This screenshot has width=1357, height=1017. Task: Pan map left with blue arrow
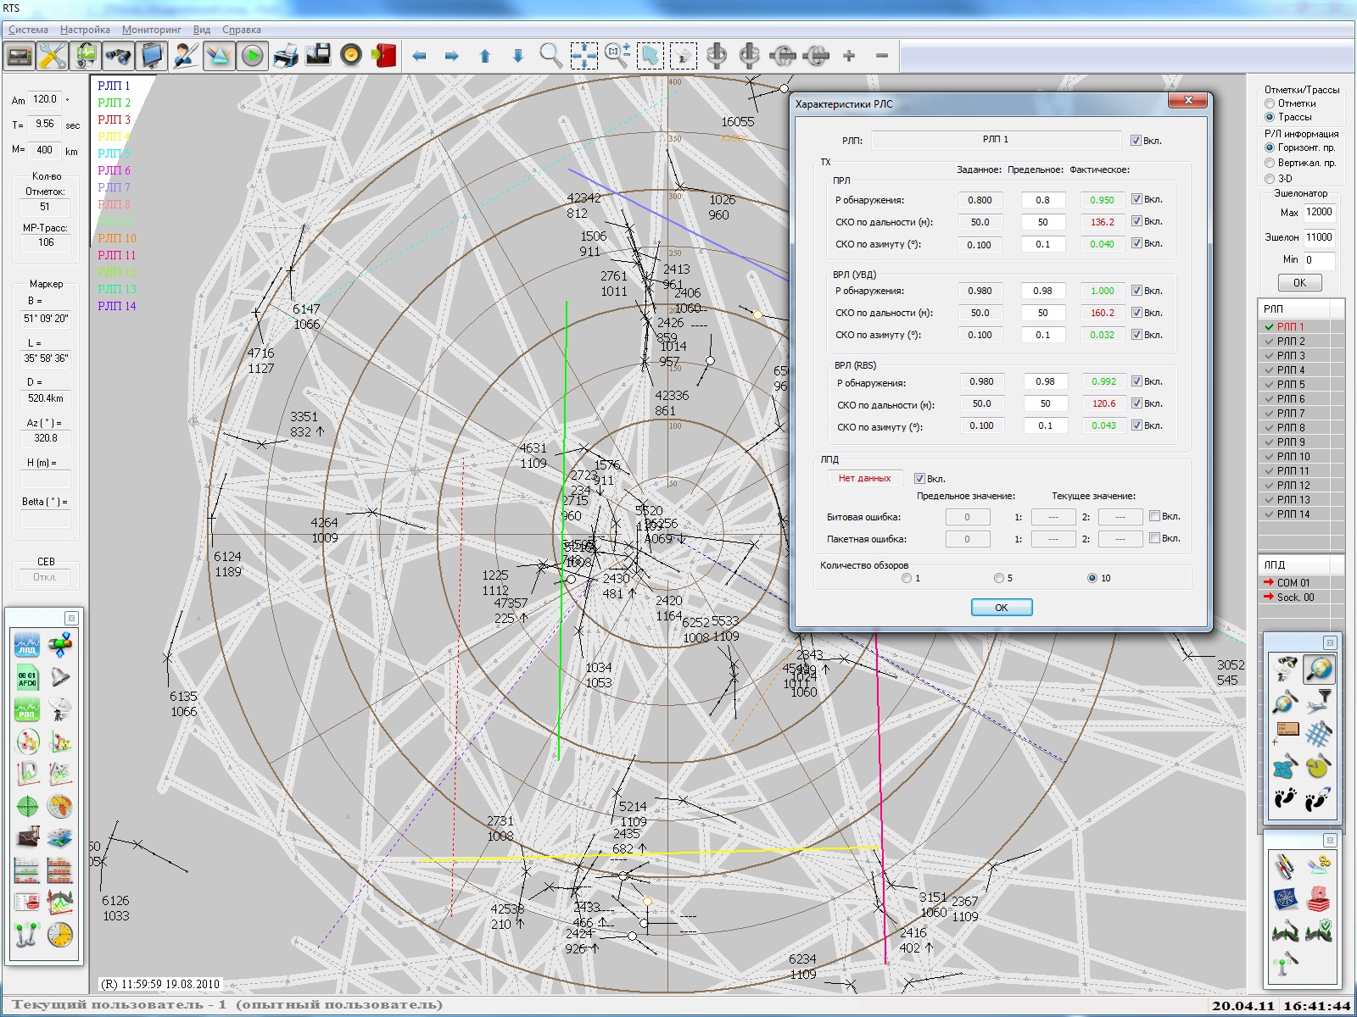click(419, 56)
